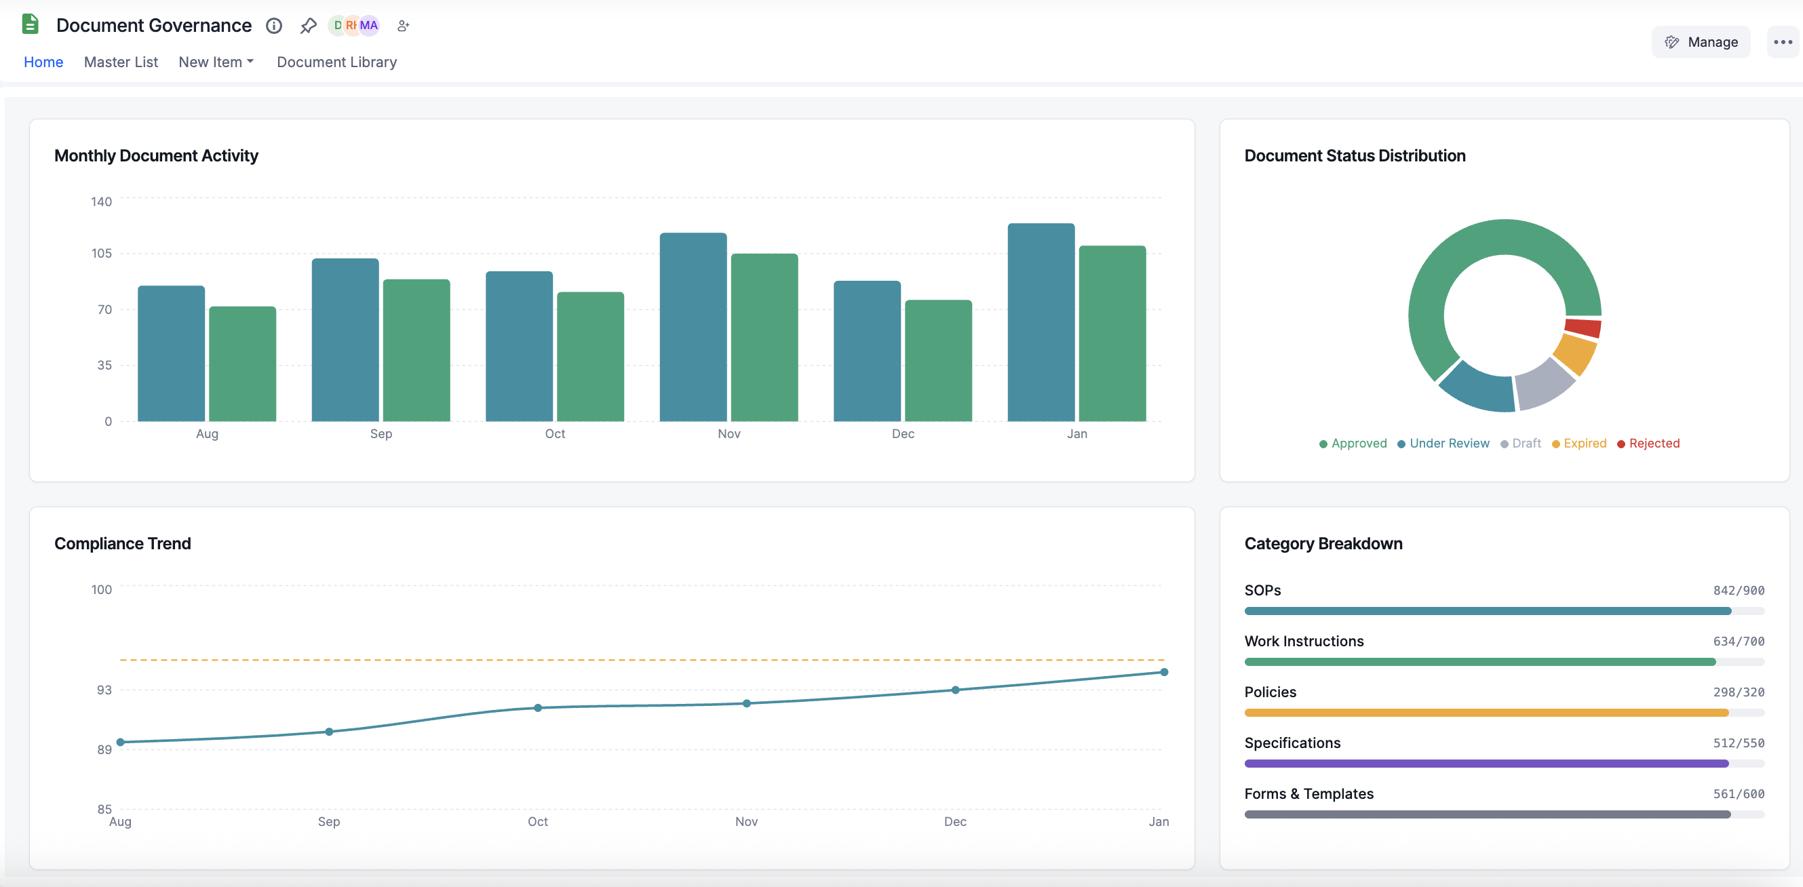1803x887 pixels.
Task: Open the Document Library tab
Action: 336,62
